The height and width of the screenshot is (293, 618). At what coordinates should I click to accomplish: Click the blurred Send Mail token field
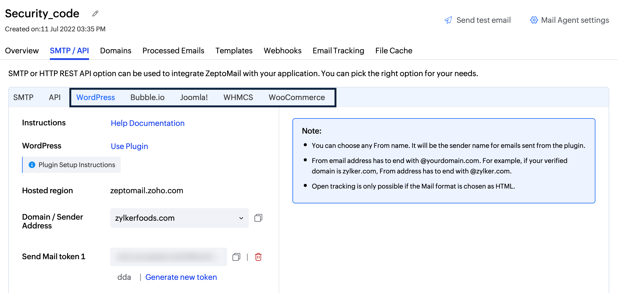pos(168,257)
